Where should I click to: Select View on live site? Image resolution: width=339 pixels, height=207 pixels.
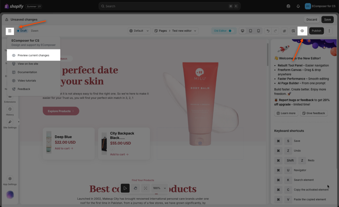tap(33, 64)
